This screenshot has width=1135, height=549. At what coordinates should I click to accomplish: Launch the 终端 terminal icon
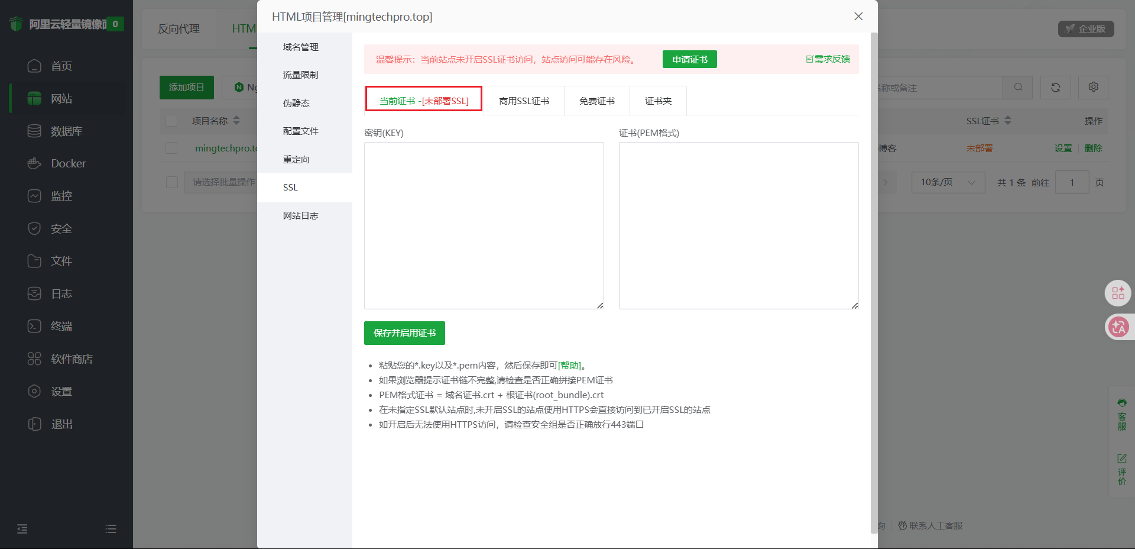point(34,326)
